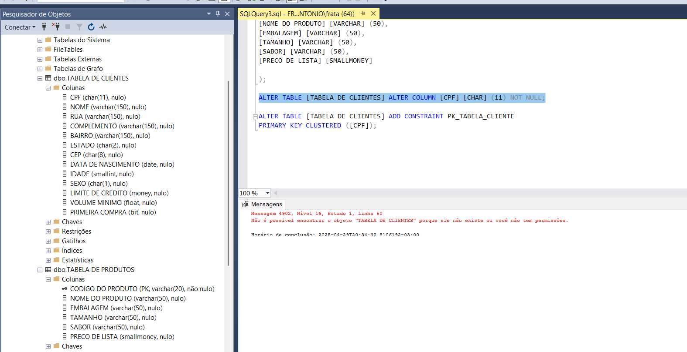Open the Object Explorer window position menu arrow
The height and width of the screenshot is (352, 687).
(x=209, y=14)
